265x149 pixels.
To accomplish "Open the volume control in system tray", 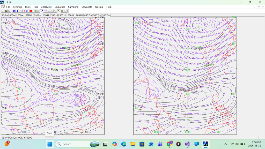I will pyautogui.click(x=237, y=144).
